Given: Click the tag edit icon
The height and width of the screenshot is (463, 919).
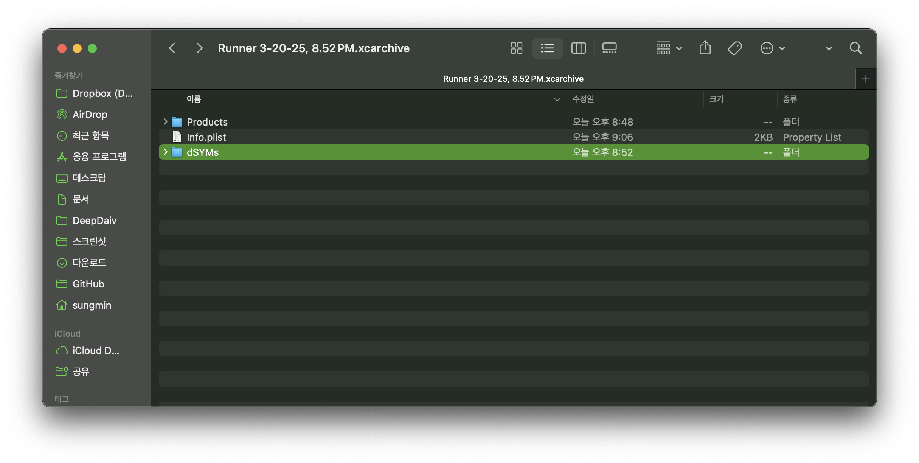Looking at the screenshot, I should coord(734,48).
